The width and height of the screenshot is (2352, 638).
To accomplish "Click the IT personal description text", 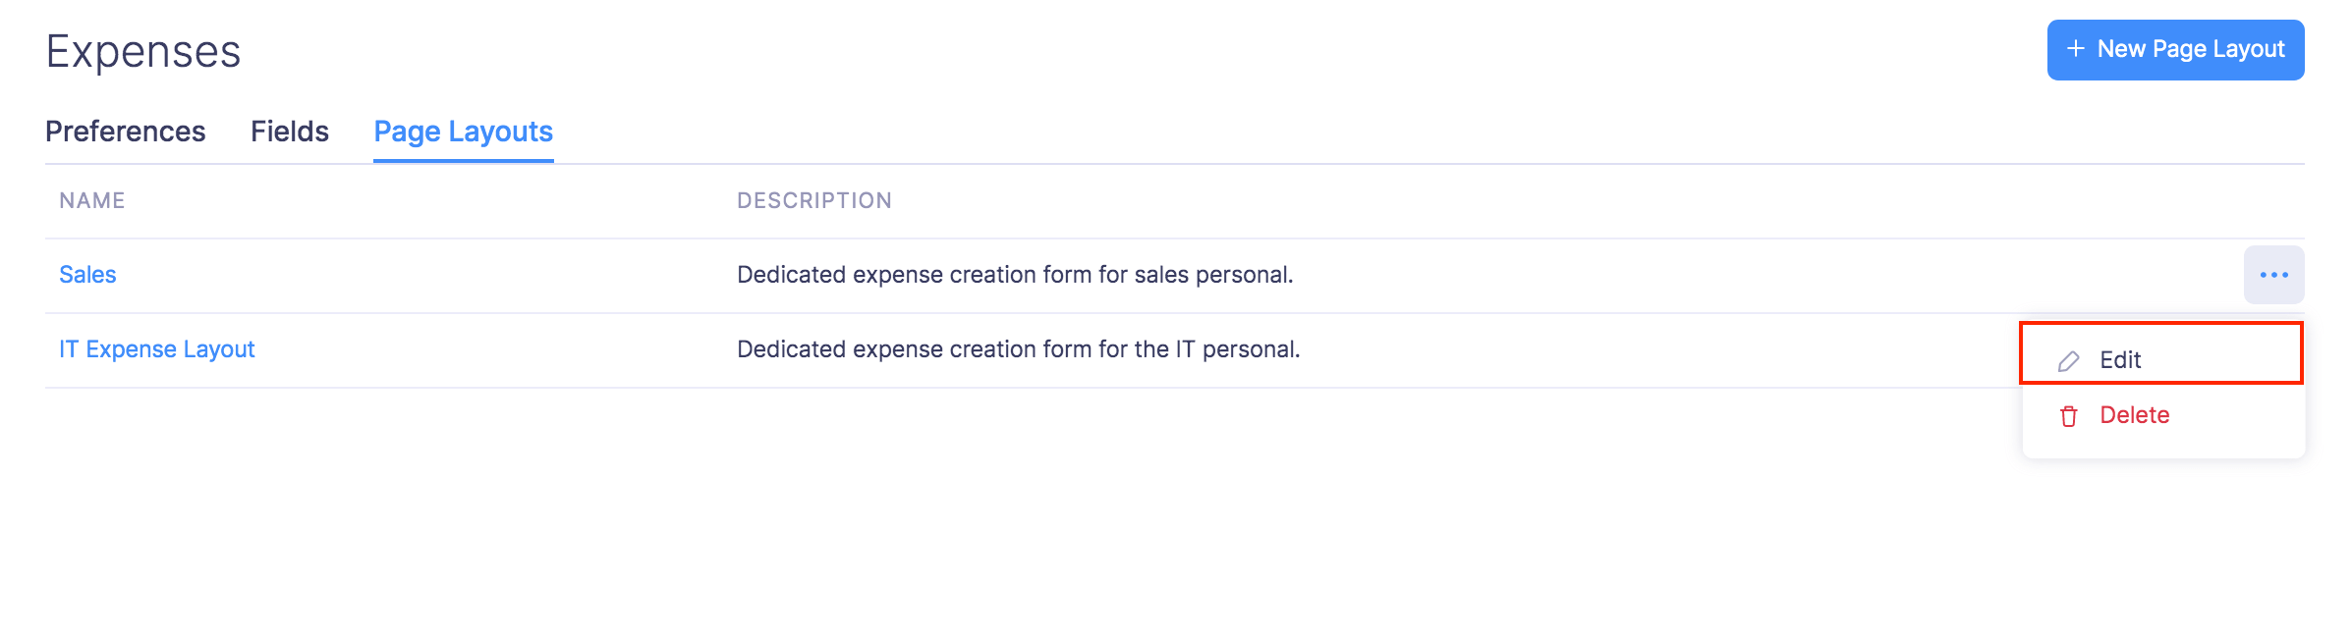I will 1018,349.
